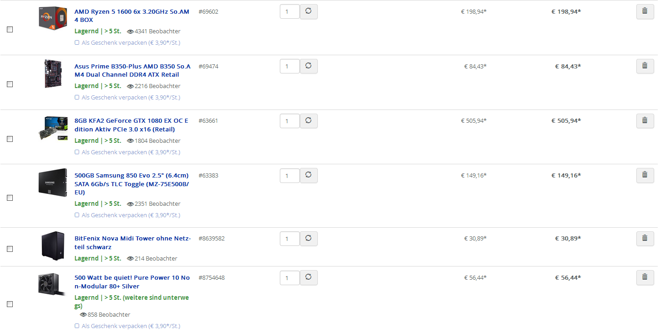Click the Samsung 850 Evo product thumbnail
This screenshot has height=334, width=666.
point(53,183)
